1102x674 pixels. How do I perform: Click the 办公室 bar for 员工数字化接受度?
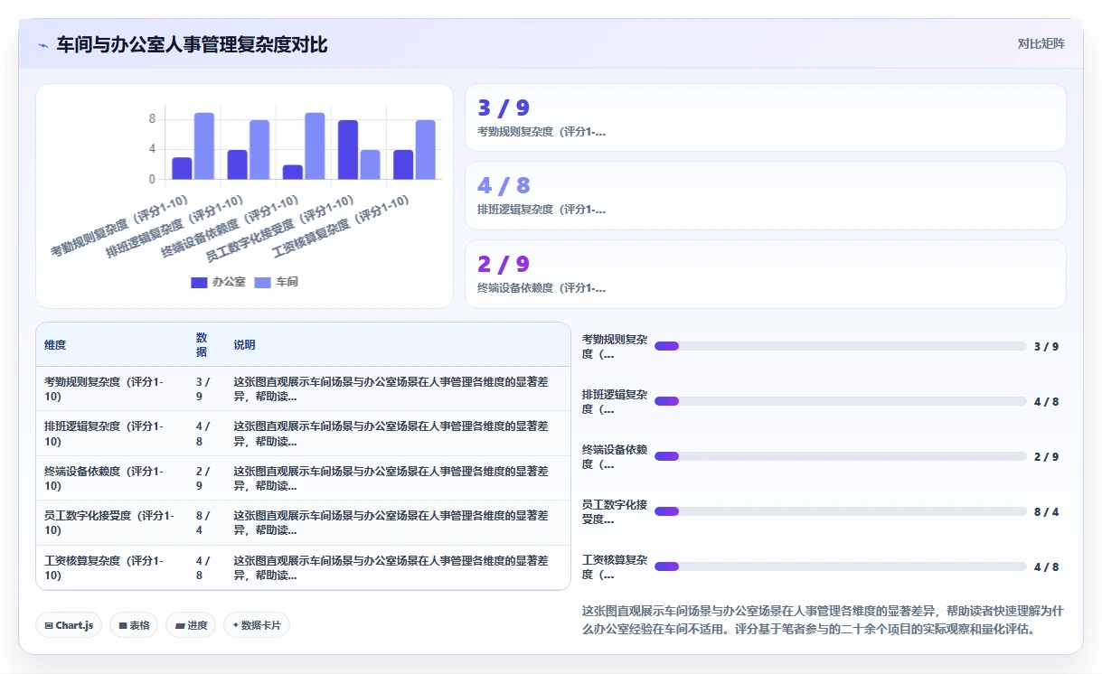click(x=348, y=150)
